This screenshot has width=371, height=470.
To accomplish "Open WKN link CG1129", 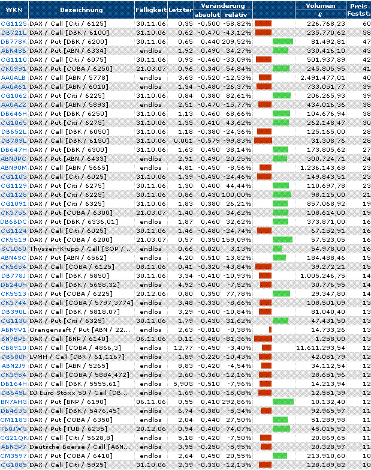I will pos(14,185).
